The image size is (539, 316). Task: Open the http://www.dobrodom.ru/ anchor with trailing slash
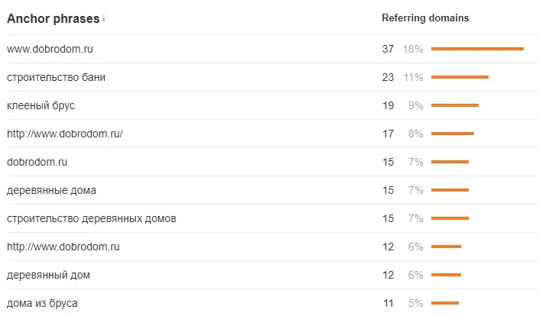(x=65, y=134)
